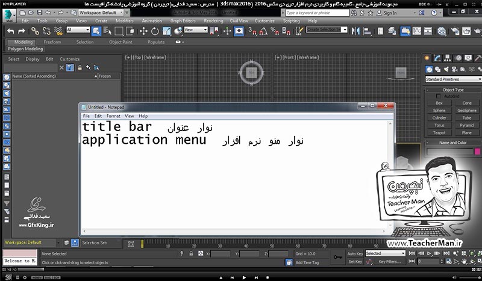482x281 pixels.
Task: Click the Align tool icon
Action: 367,31
